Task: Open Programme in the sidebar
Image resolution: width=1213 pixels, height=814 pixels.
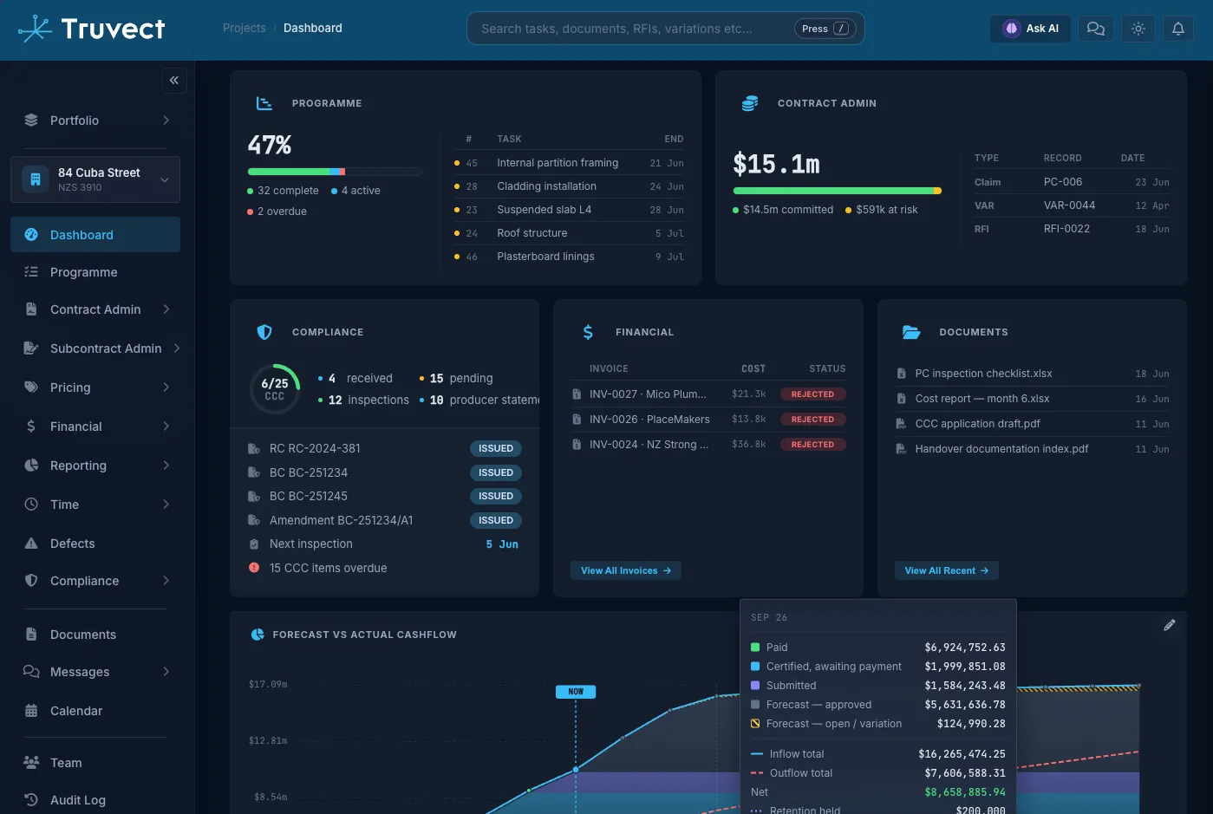Action: (x=95, y=272)
